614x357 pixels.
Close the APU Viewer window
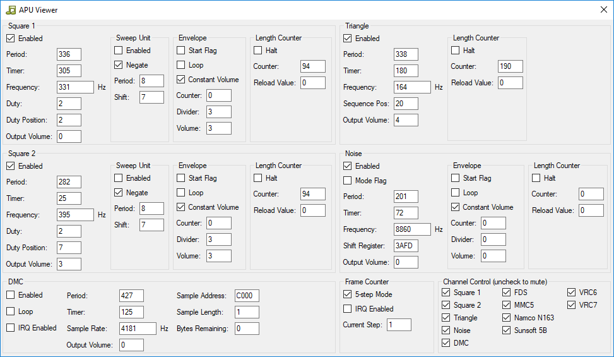click(603, 10)
